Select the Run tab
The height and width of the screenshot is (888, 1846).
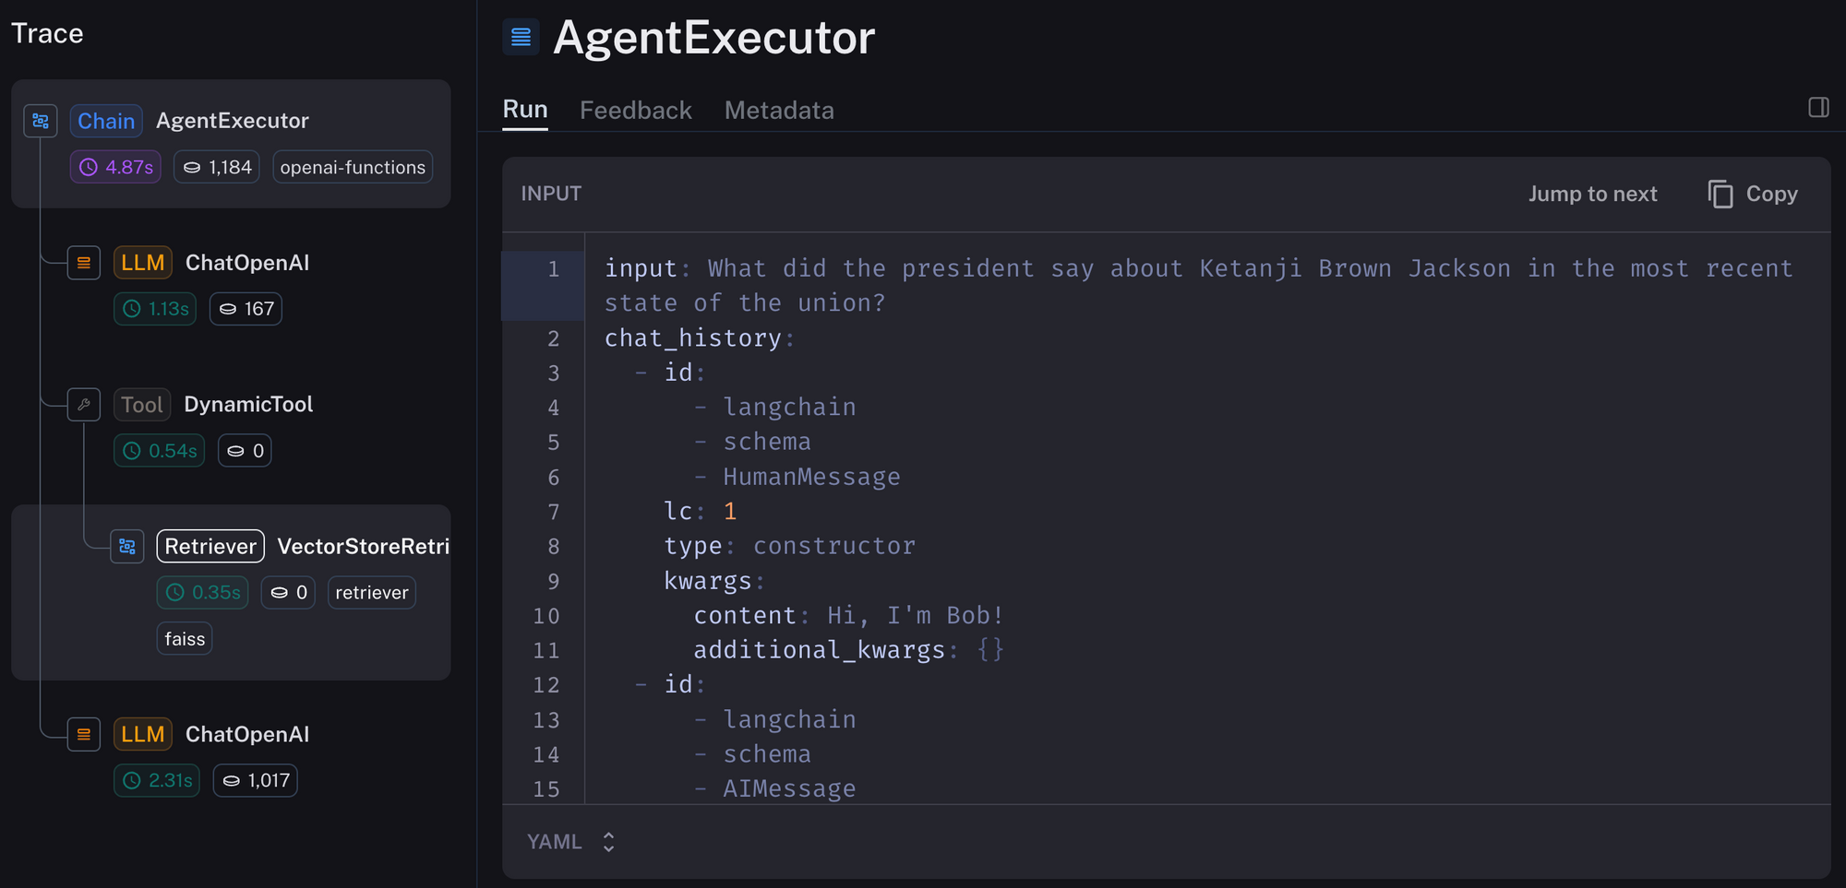point(525,110)
